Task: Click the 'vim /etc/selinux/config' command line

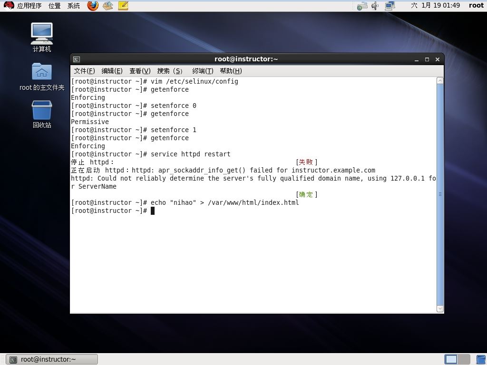Action: [x=155, y=81]
